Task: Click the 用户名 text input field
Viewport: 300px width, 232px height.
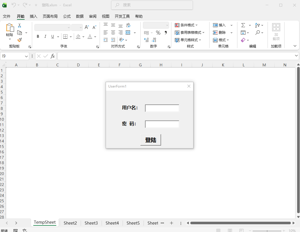Action: (162, 108)
